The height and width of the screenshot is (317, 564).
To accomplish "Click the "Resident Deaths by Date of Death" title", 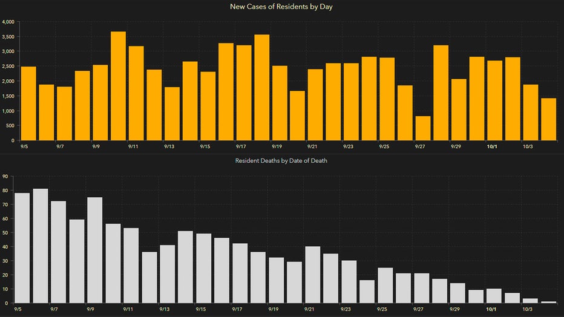I will tap(281, 161).
